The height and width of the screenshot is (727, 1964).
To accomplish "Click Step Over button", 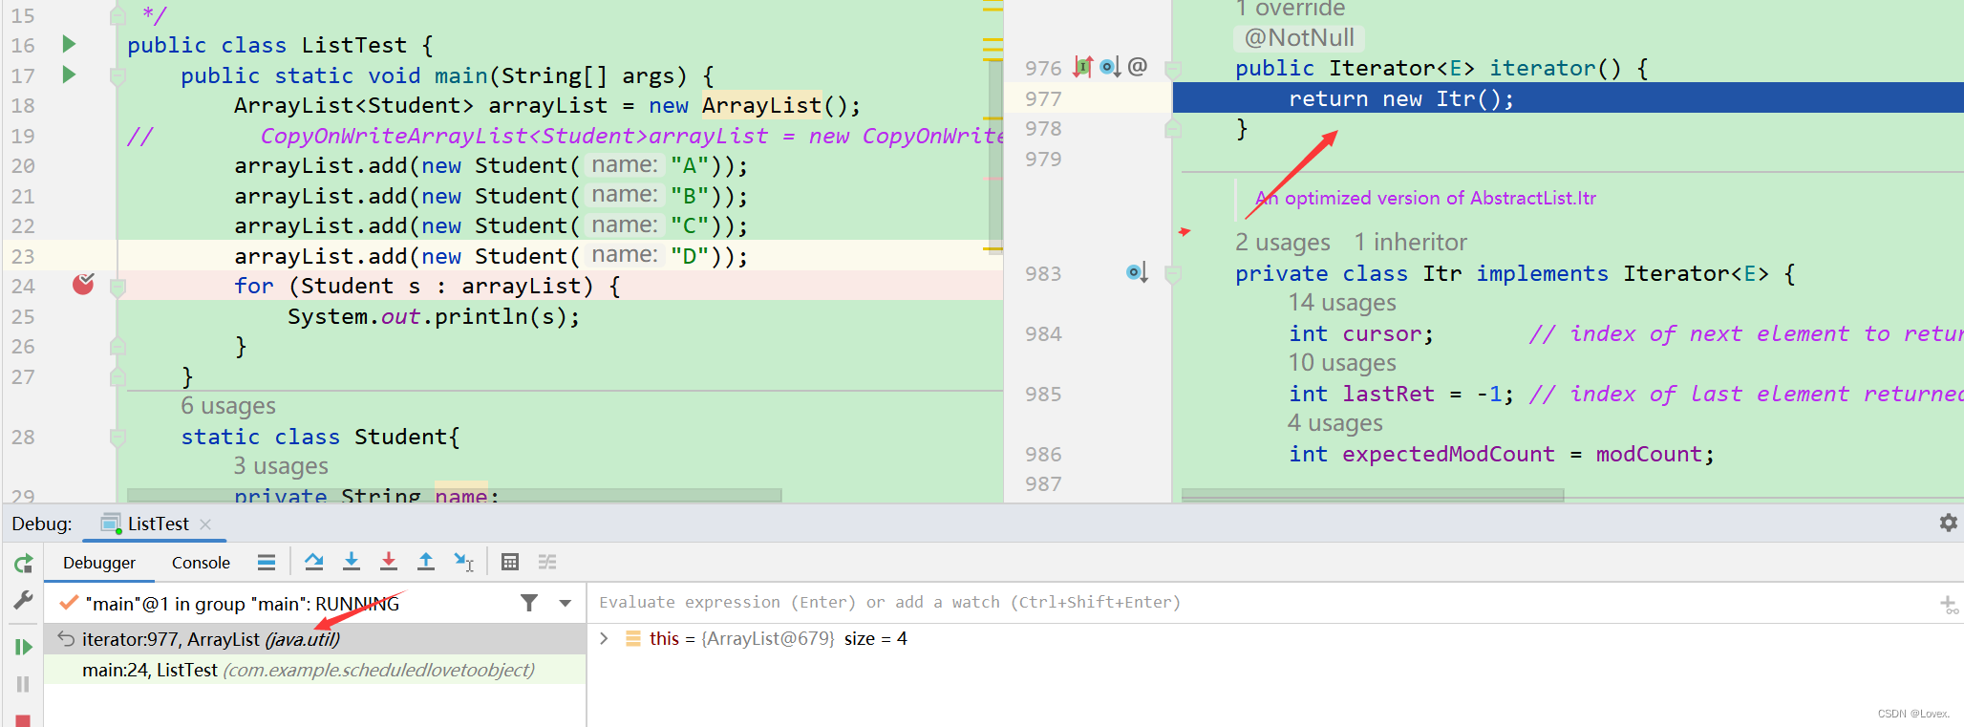I will [313, 562].
